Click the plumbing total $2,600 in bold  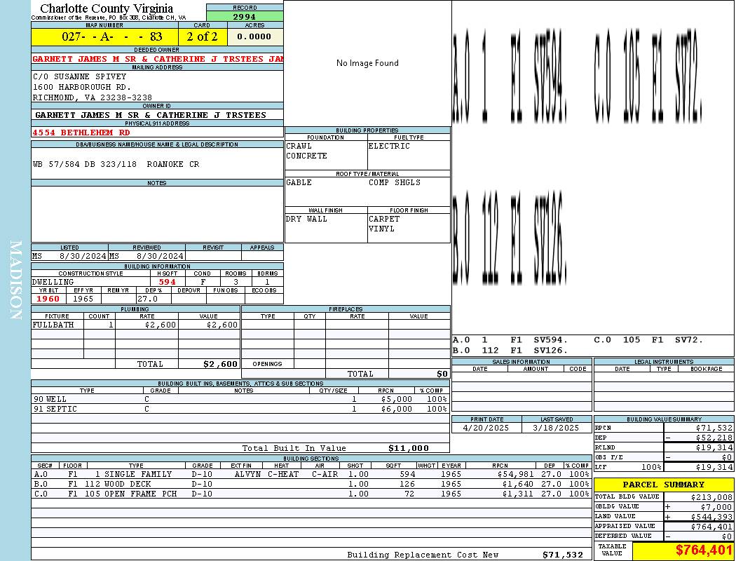[x=220, y=364]
